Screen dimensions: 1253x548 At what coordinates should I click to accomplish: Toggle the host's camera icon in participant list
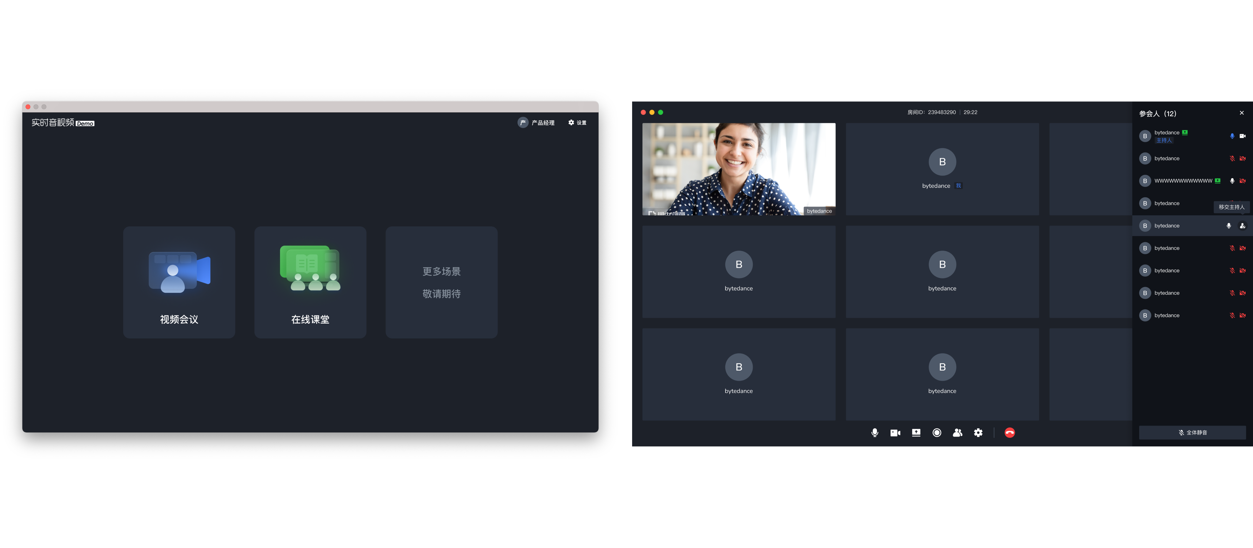click(x=1242, y=136)
